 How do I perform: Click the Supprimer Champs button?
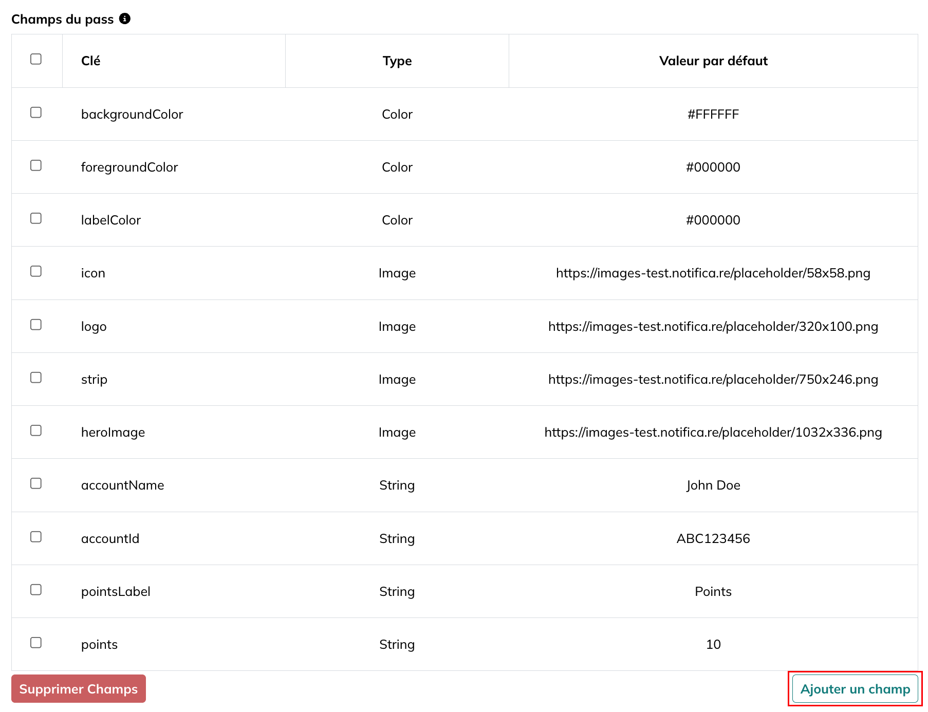click(x=79, y=688)
